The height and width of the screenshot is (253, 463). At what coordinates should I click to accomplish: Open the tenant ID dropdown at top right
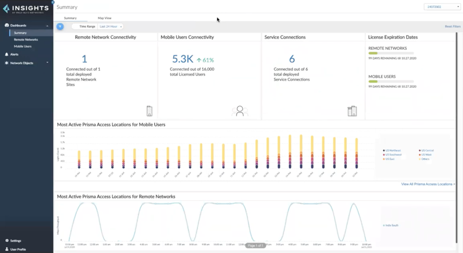click(x=442, y=7)
